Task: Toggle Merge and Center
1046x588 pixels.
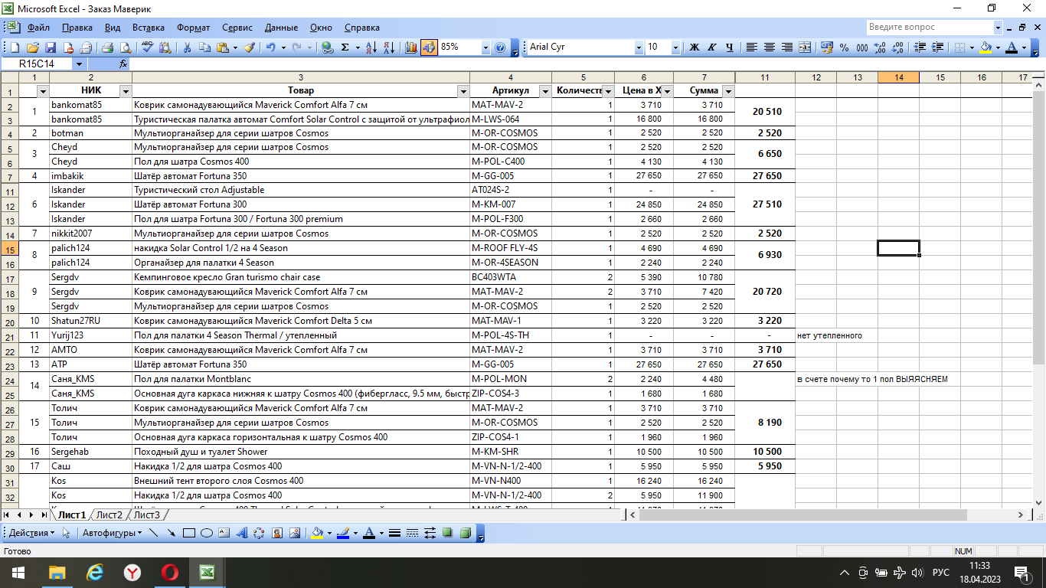Action: pos(805,47)
